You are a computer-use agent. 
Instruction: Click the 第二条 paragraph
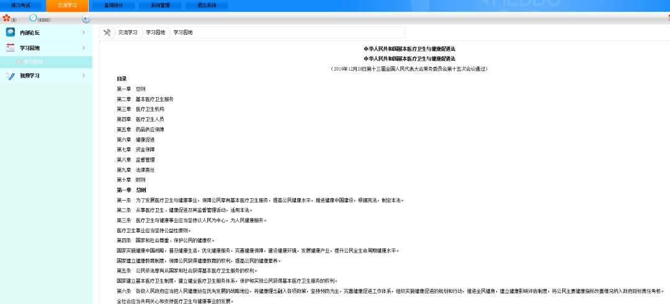185,210
